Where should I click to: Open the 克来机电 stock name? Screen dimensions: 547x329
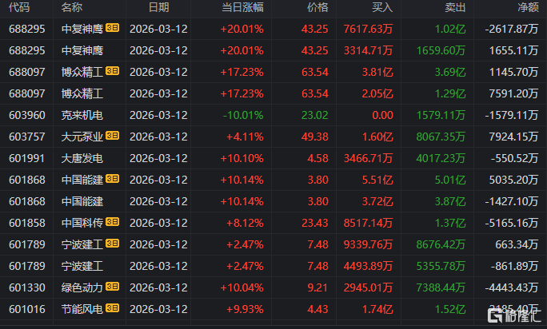click(x=82, y=115)
